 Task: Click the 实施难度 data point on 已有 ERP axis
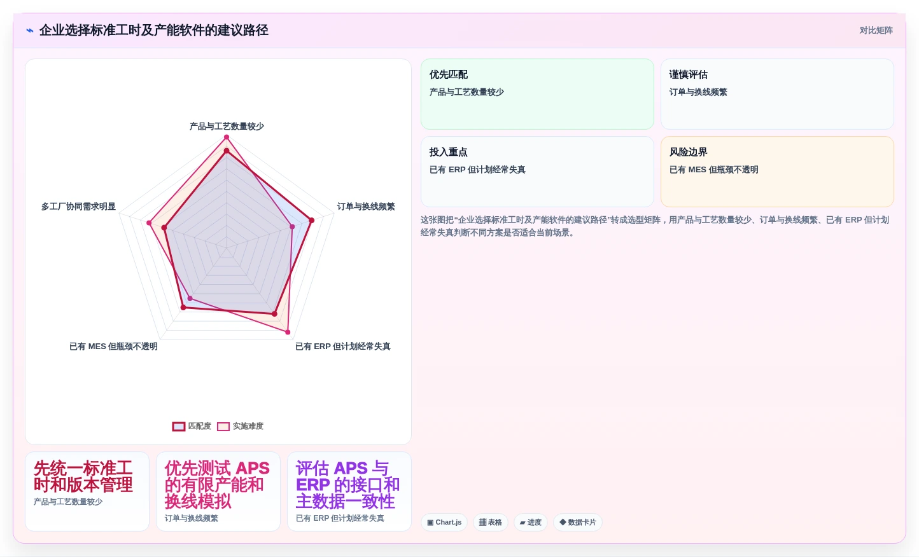point(288,332)
